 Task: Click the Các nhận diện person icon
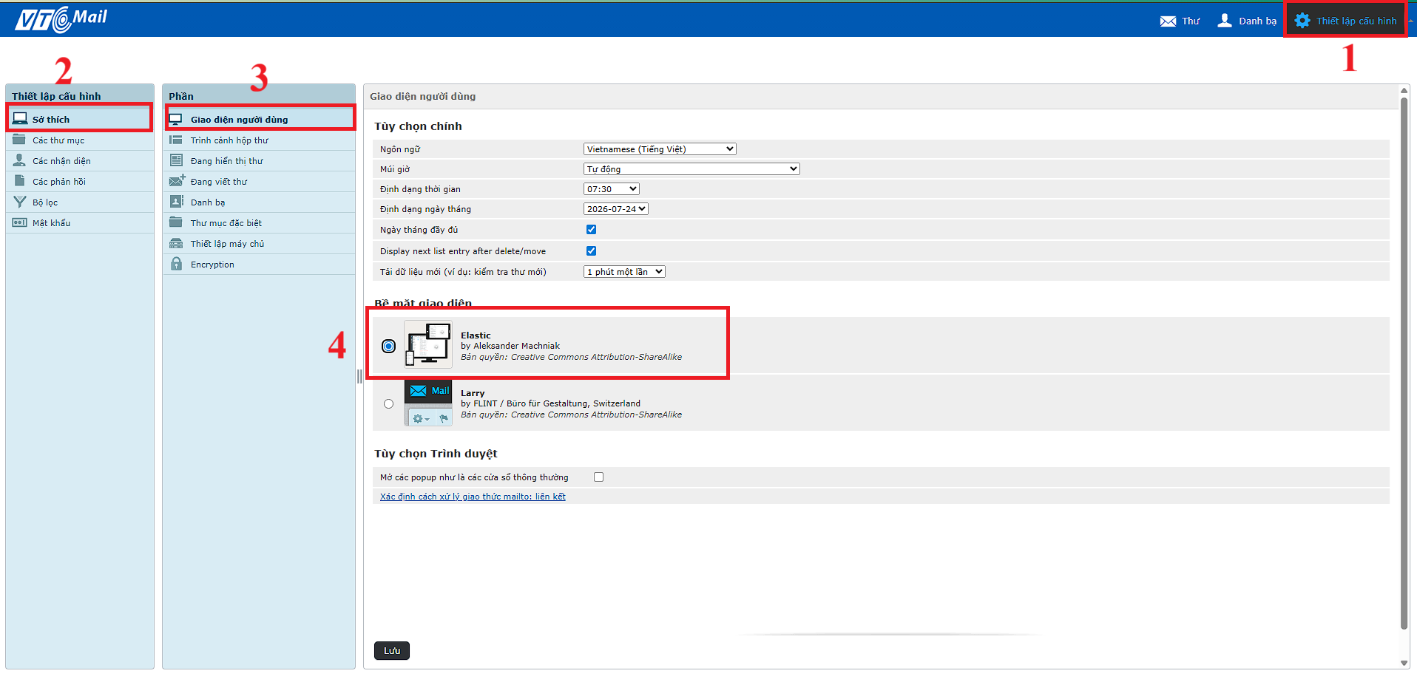19,160
